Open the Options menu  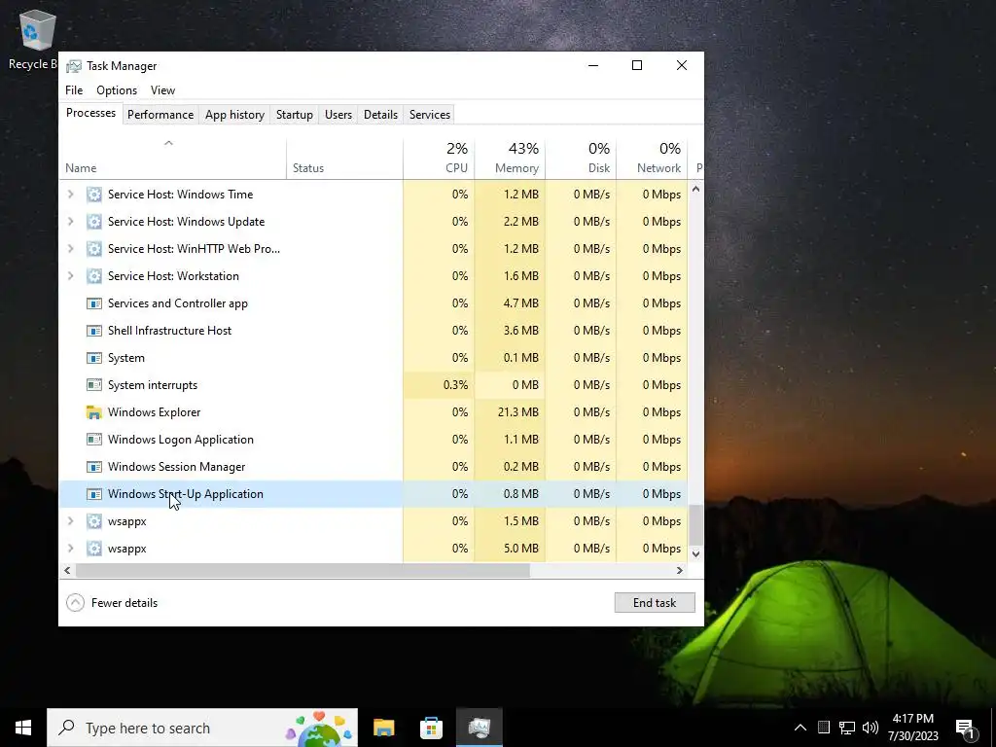coord(117,90)
